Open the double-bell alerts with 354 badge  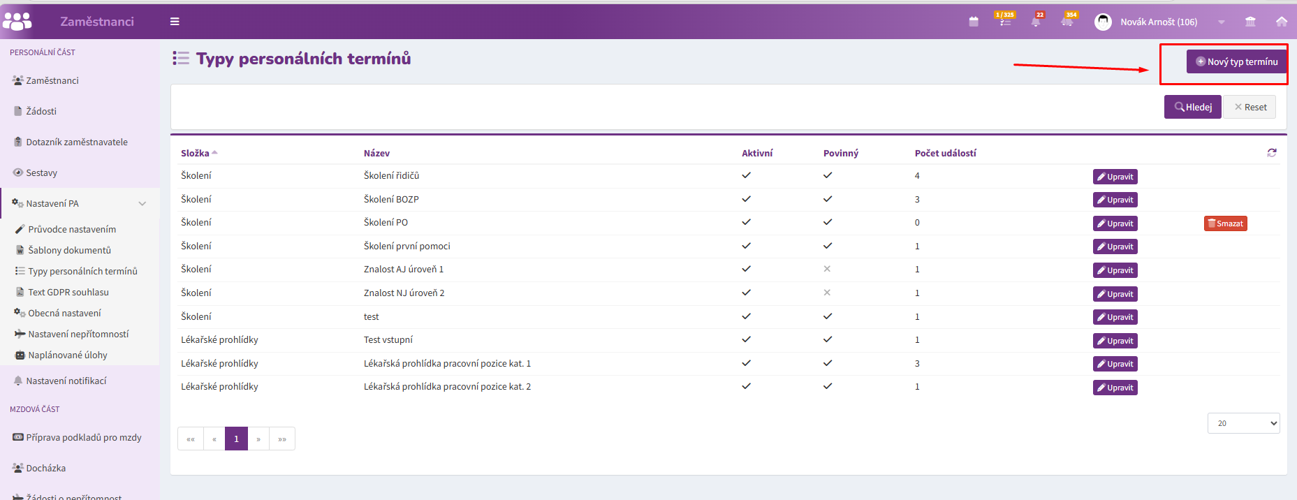[x=1069, y=20]
